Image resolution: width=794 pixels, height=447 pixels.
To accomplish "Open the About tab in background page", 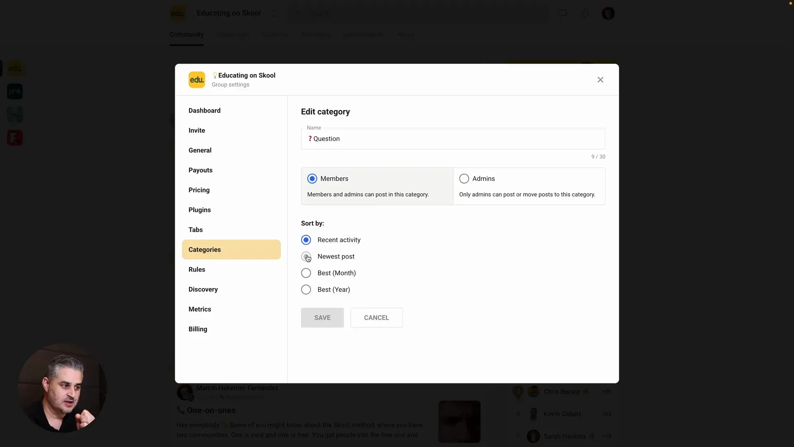I will [x=406, y=34].
